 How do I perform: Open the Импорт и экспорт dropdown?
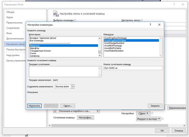[148, 119]
